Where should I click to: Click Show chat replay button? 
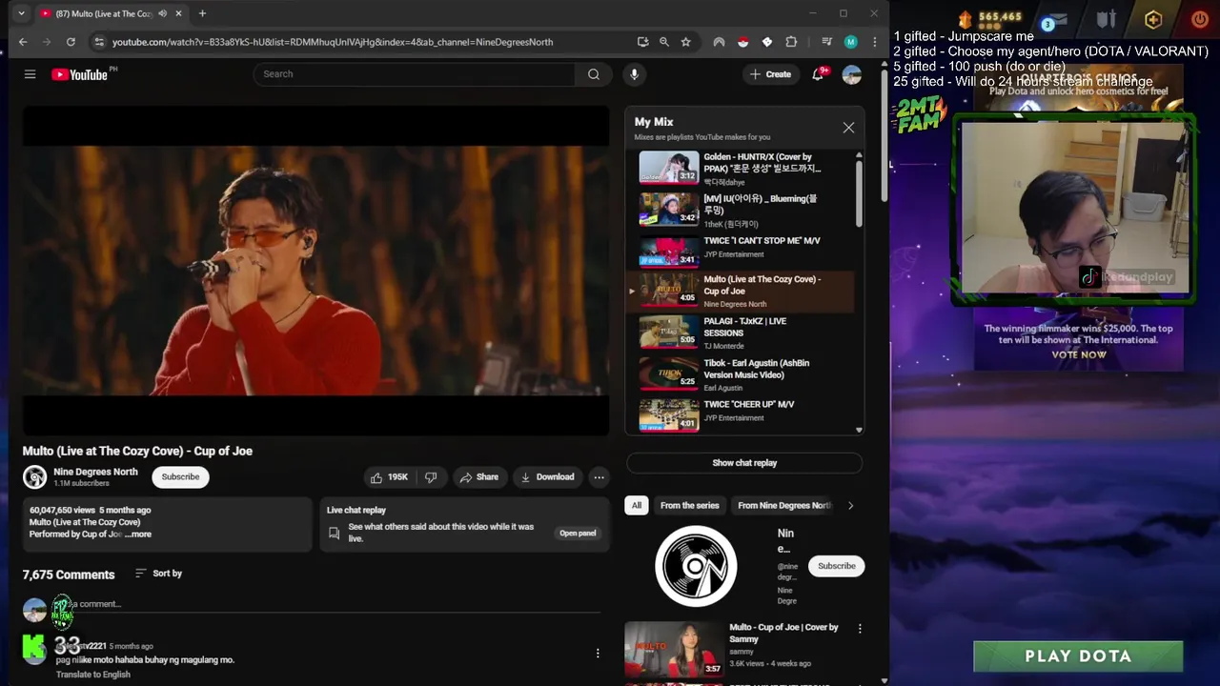(744, 463)
